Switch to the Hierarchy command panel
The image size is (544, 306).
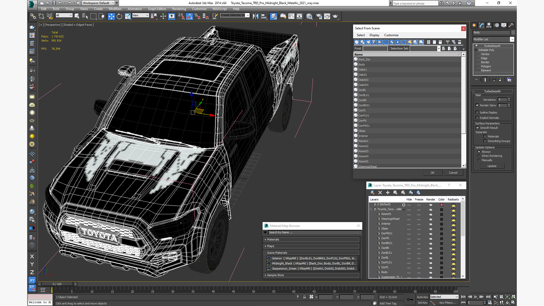click(x=489, y=25)
